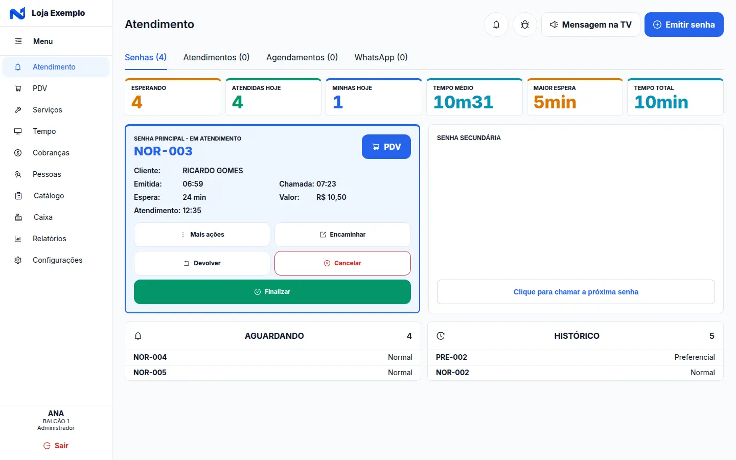
Task: Click the PDV cart sidebar icon
Action: [x=18, y=88]
